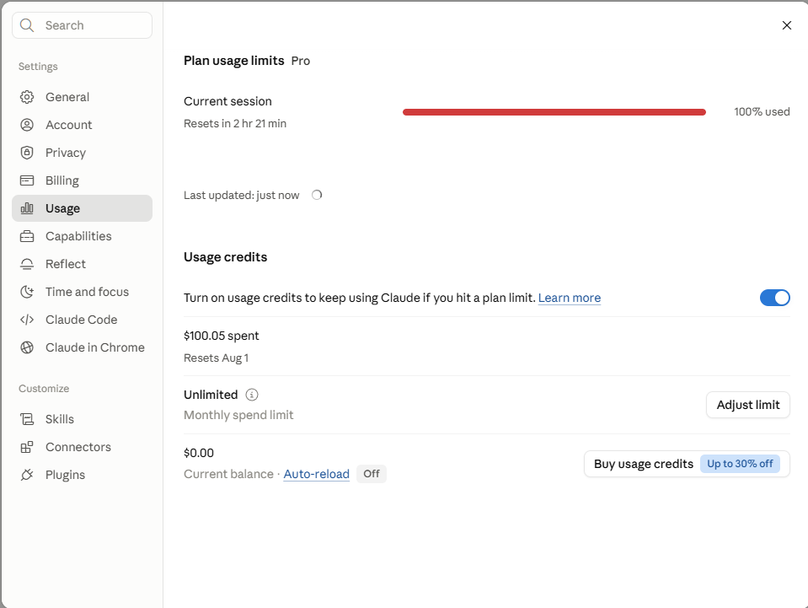Image resolution: width=808 pixels, height=608 pixels.
Task: Click the General gear icon
Action: 27,97
